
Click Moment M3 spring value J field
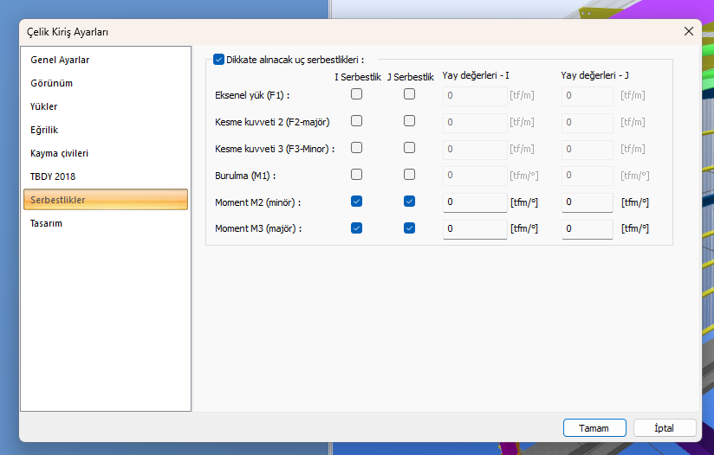[x=587, y=229]
